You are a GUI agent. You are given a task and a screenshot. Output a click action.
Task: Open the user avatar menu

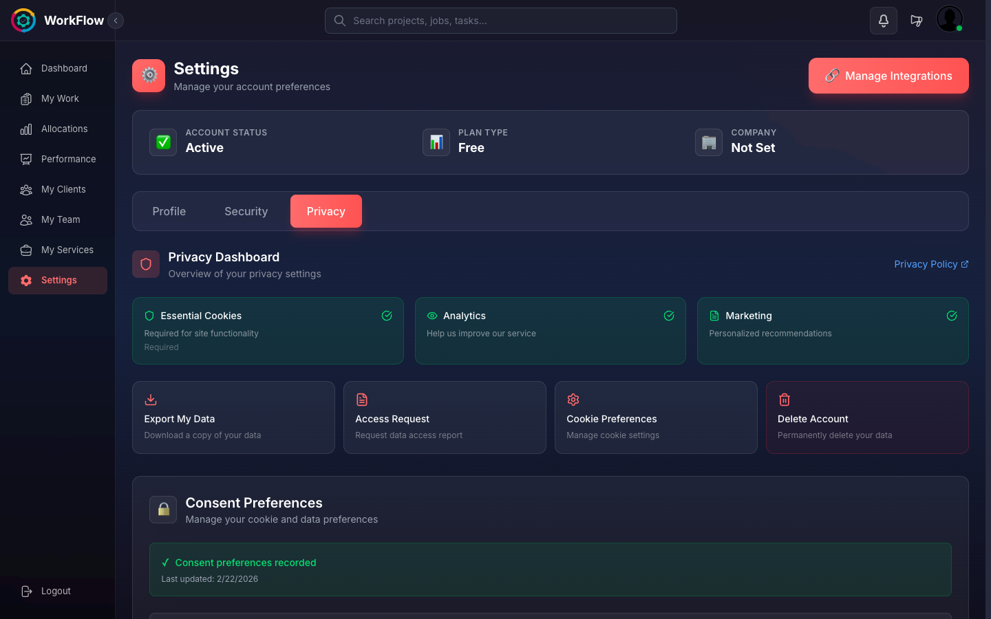coord(950,19)
